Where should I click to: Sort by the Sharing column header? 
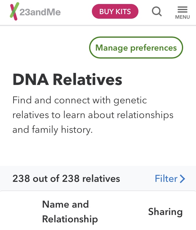pos(165,212)
